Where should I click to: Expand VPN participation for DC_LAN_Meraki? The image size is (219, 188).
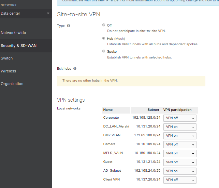click(180, 127)
